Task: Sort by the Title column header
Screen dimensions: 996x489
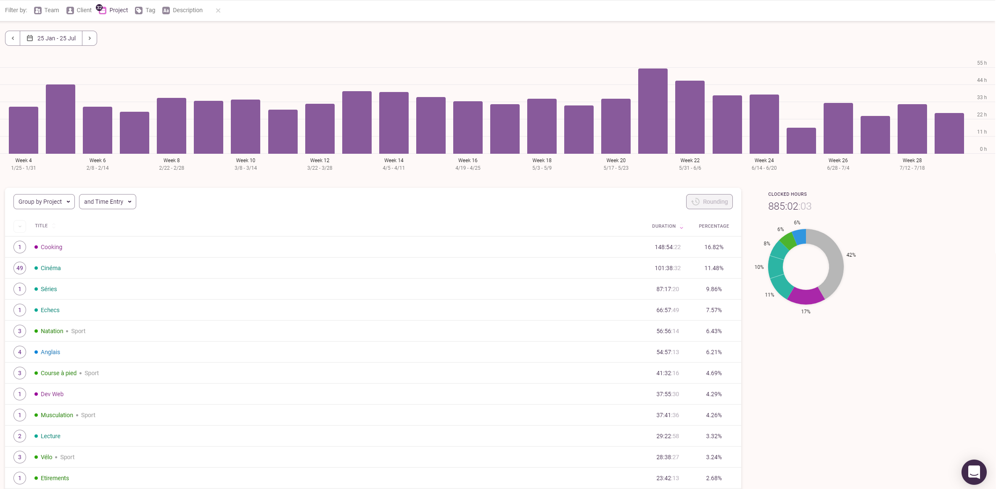Action: click(x=41, y=226)
